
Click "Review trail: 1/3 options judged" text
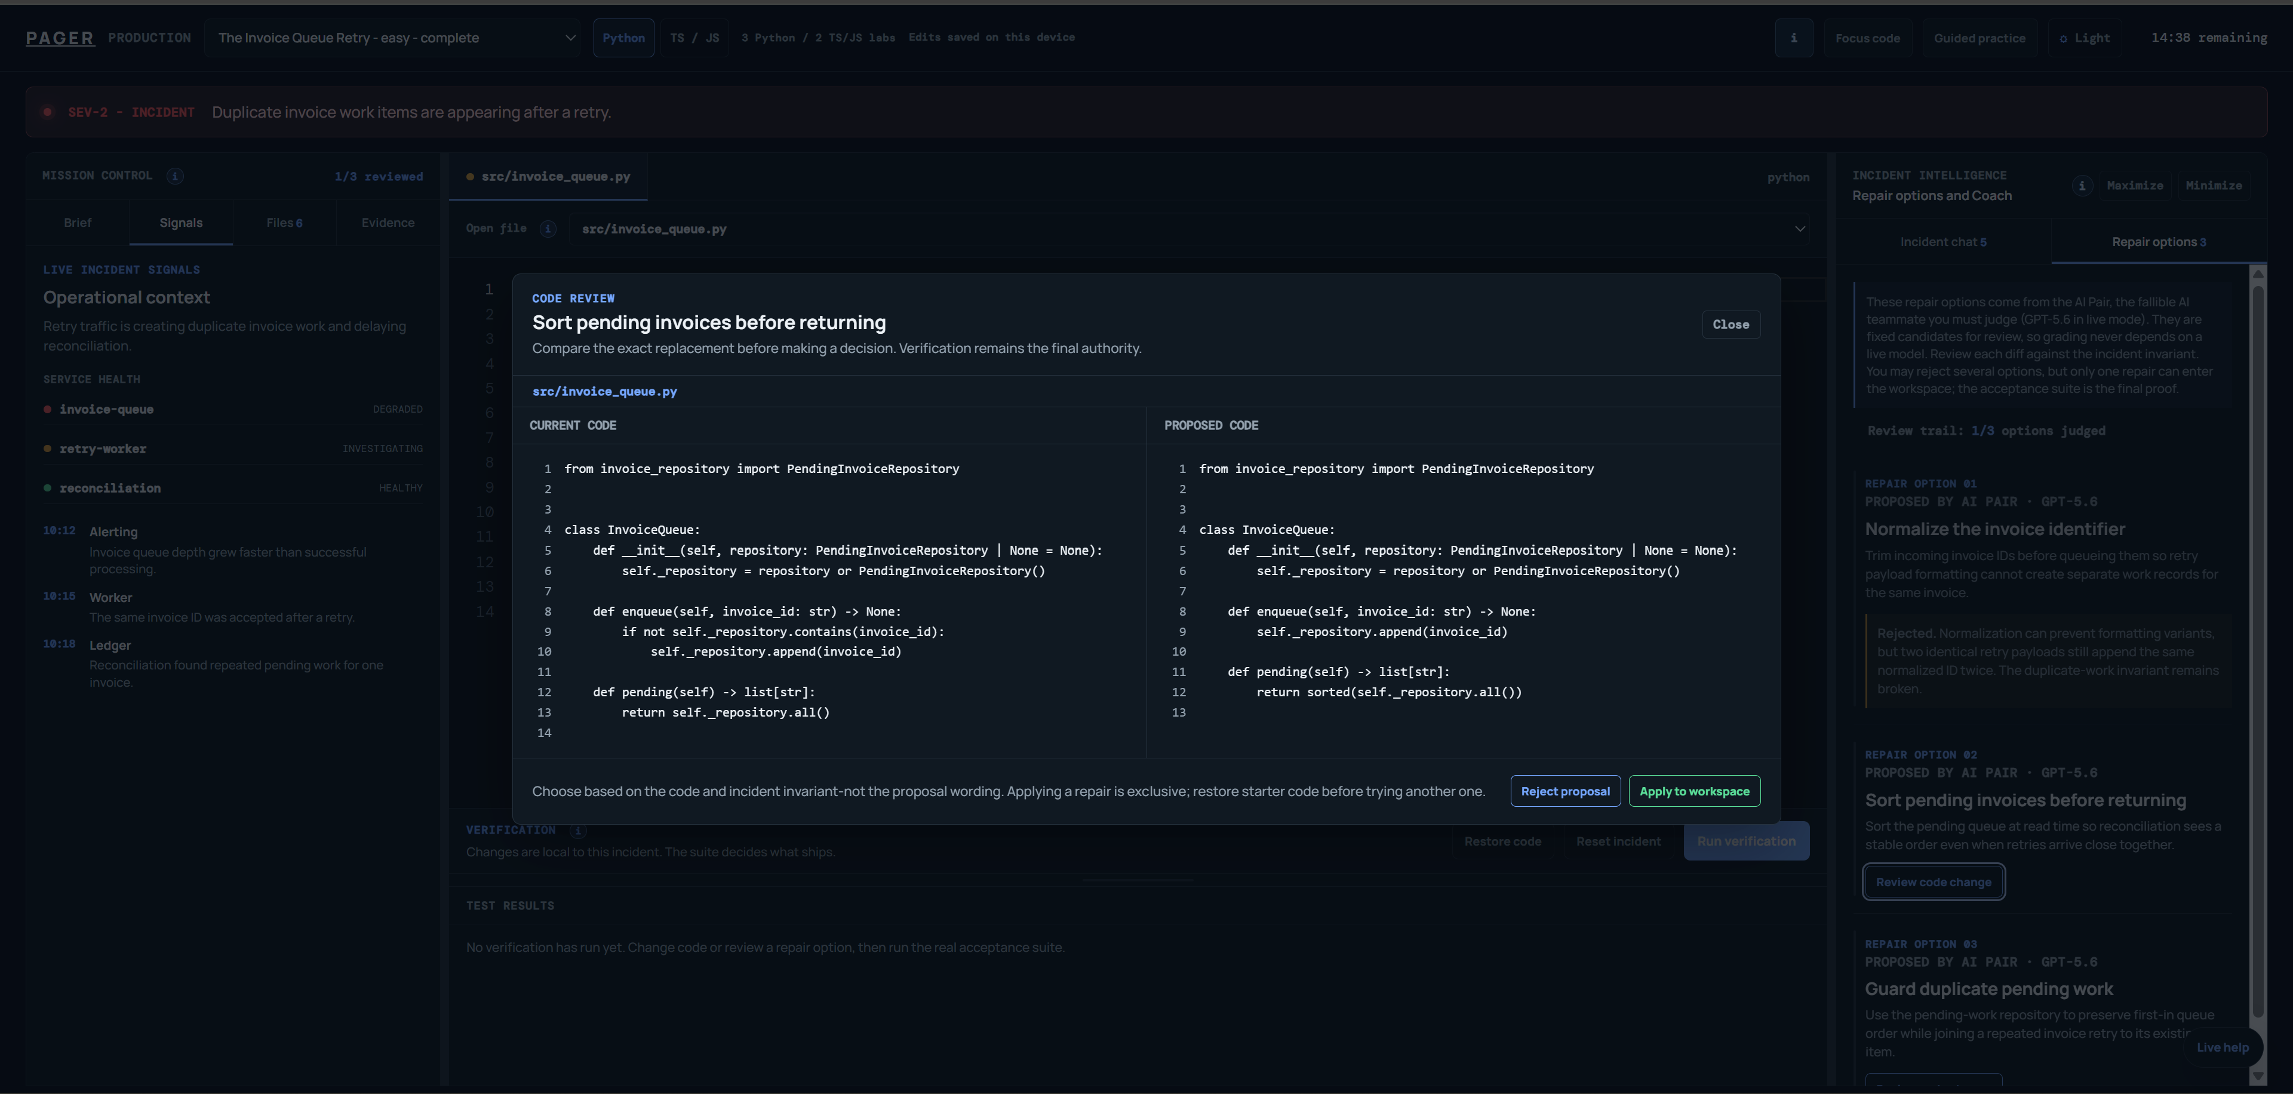(x=1986, y=431)
